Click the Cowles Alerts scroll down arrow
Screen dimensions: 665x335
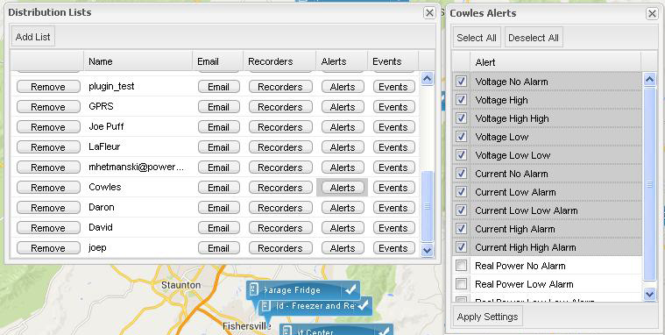click(x=650, y=294)
